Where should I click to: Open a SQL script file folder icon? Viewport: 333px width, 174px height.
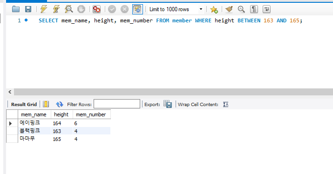coord(16,9)
